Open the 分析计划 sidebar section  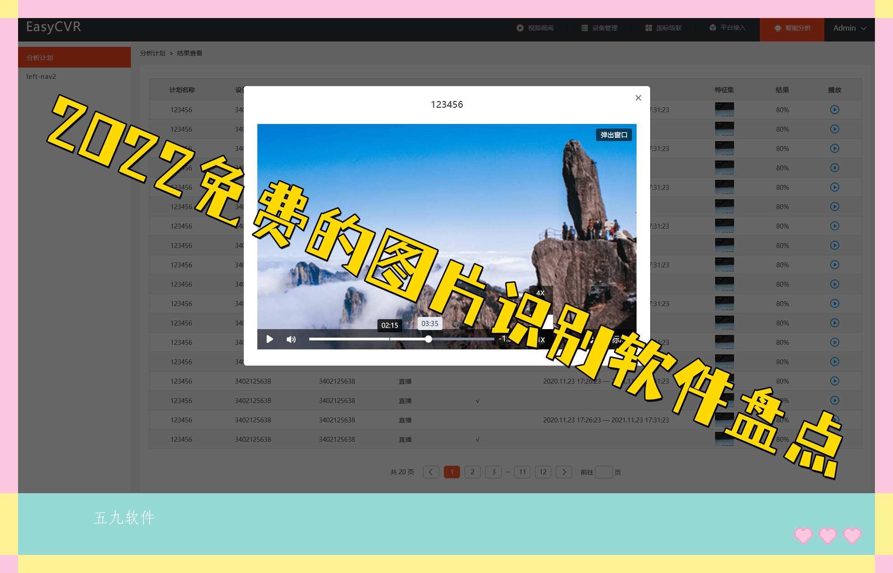click(x=40, y=57)
